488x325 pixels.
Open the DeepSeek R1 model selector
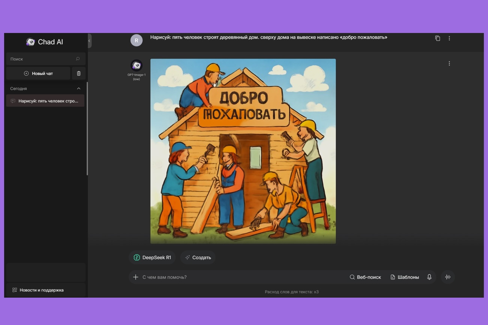click(x=152, y=258)
